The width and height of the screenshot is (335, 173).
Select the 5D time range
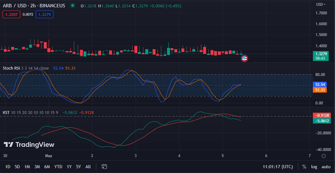[17, 167]
